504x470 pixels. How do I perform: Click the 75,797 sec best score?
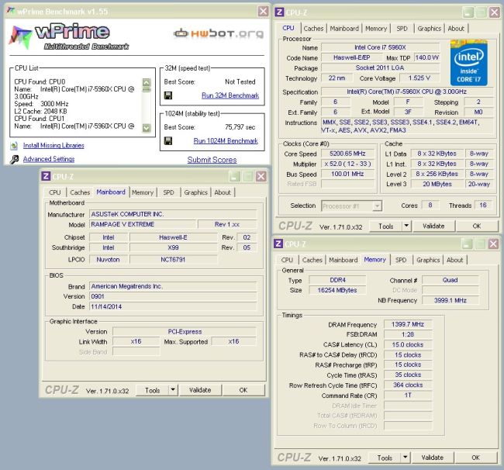click(x=240, y=127)
